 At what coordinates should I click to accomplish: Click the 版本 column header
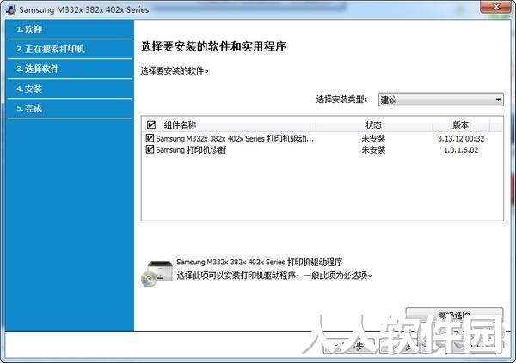tap(461, 124)
